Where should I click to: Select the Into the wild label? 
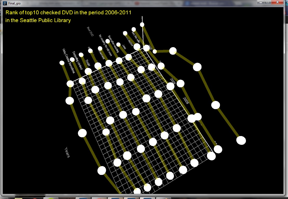pos(136,38)
